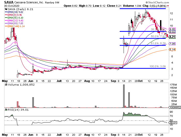The height and width of the screenshot is (137, 181).
Task: Click the 39.01 RSI axis tag
Action: pyautogui.click(x=173, y=123)
